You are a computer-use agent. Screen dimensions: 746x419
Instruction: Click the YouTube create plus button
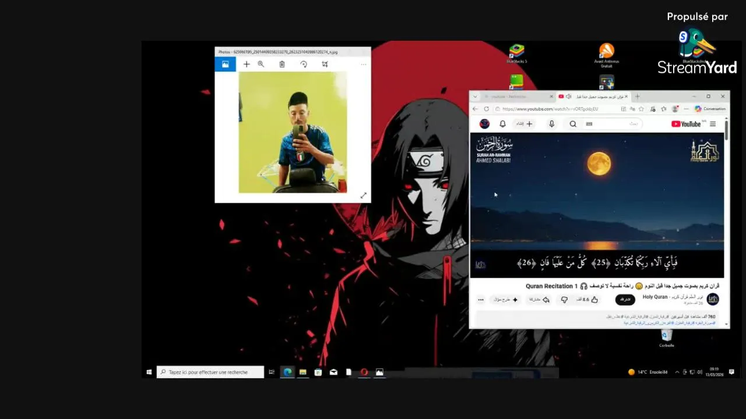coord(524,124)
